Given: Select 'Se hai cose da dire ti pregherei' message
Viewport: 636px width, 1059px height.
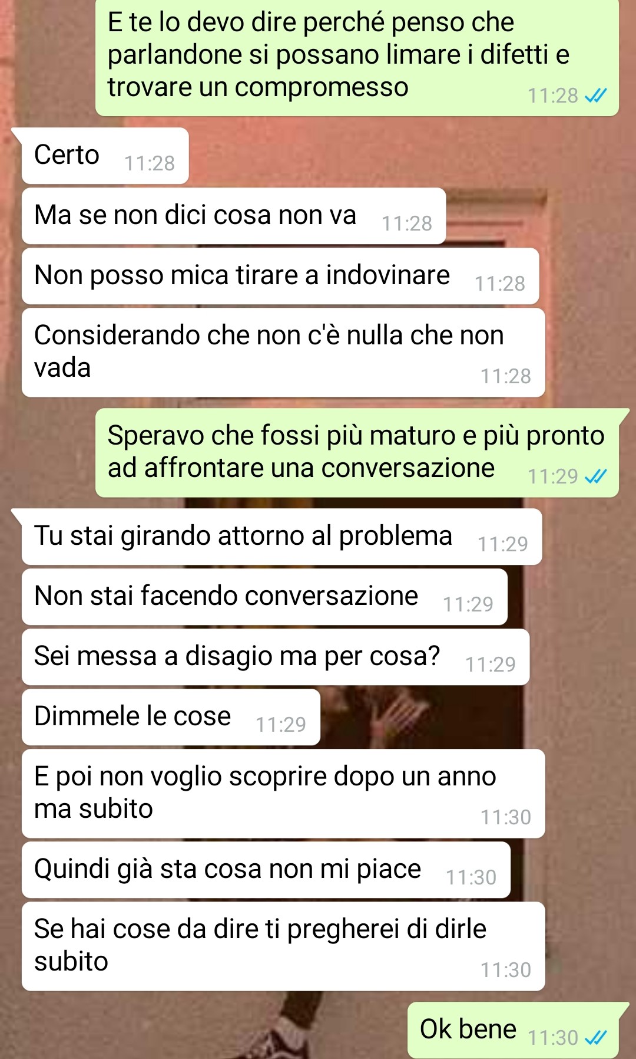Looking at the screenshot, I should pos(283,946).
